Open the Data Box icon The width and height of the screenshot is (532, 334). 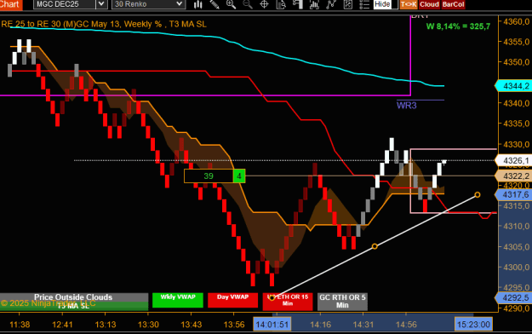click(x=281, y=4)
